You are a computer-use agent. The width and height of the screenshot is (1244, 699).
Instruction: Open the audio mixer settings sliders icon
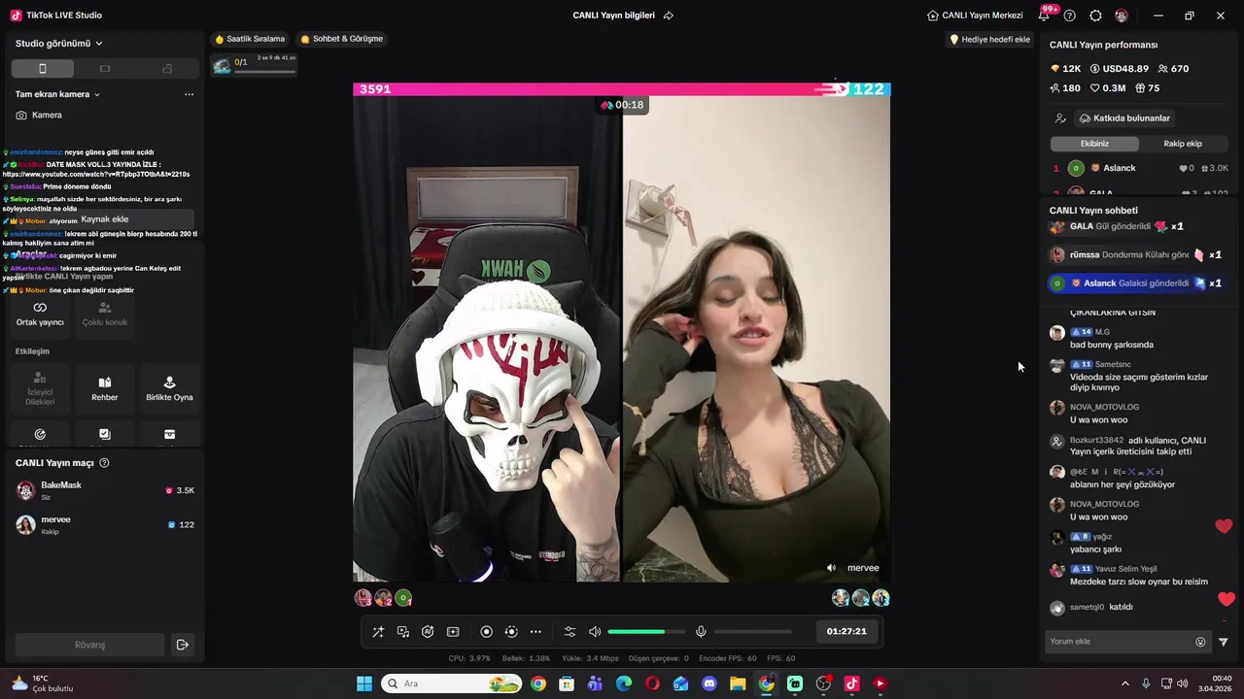[x=570, y=632]
